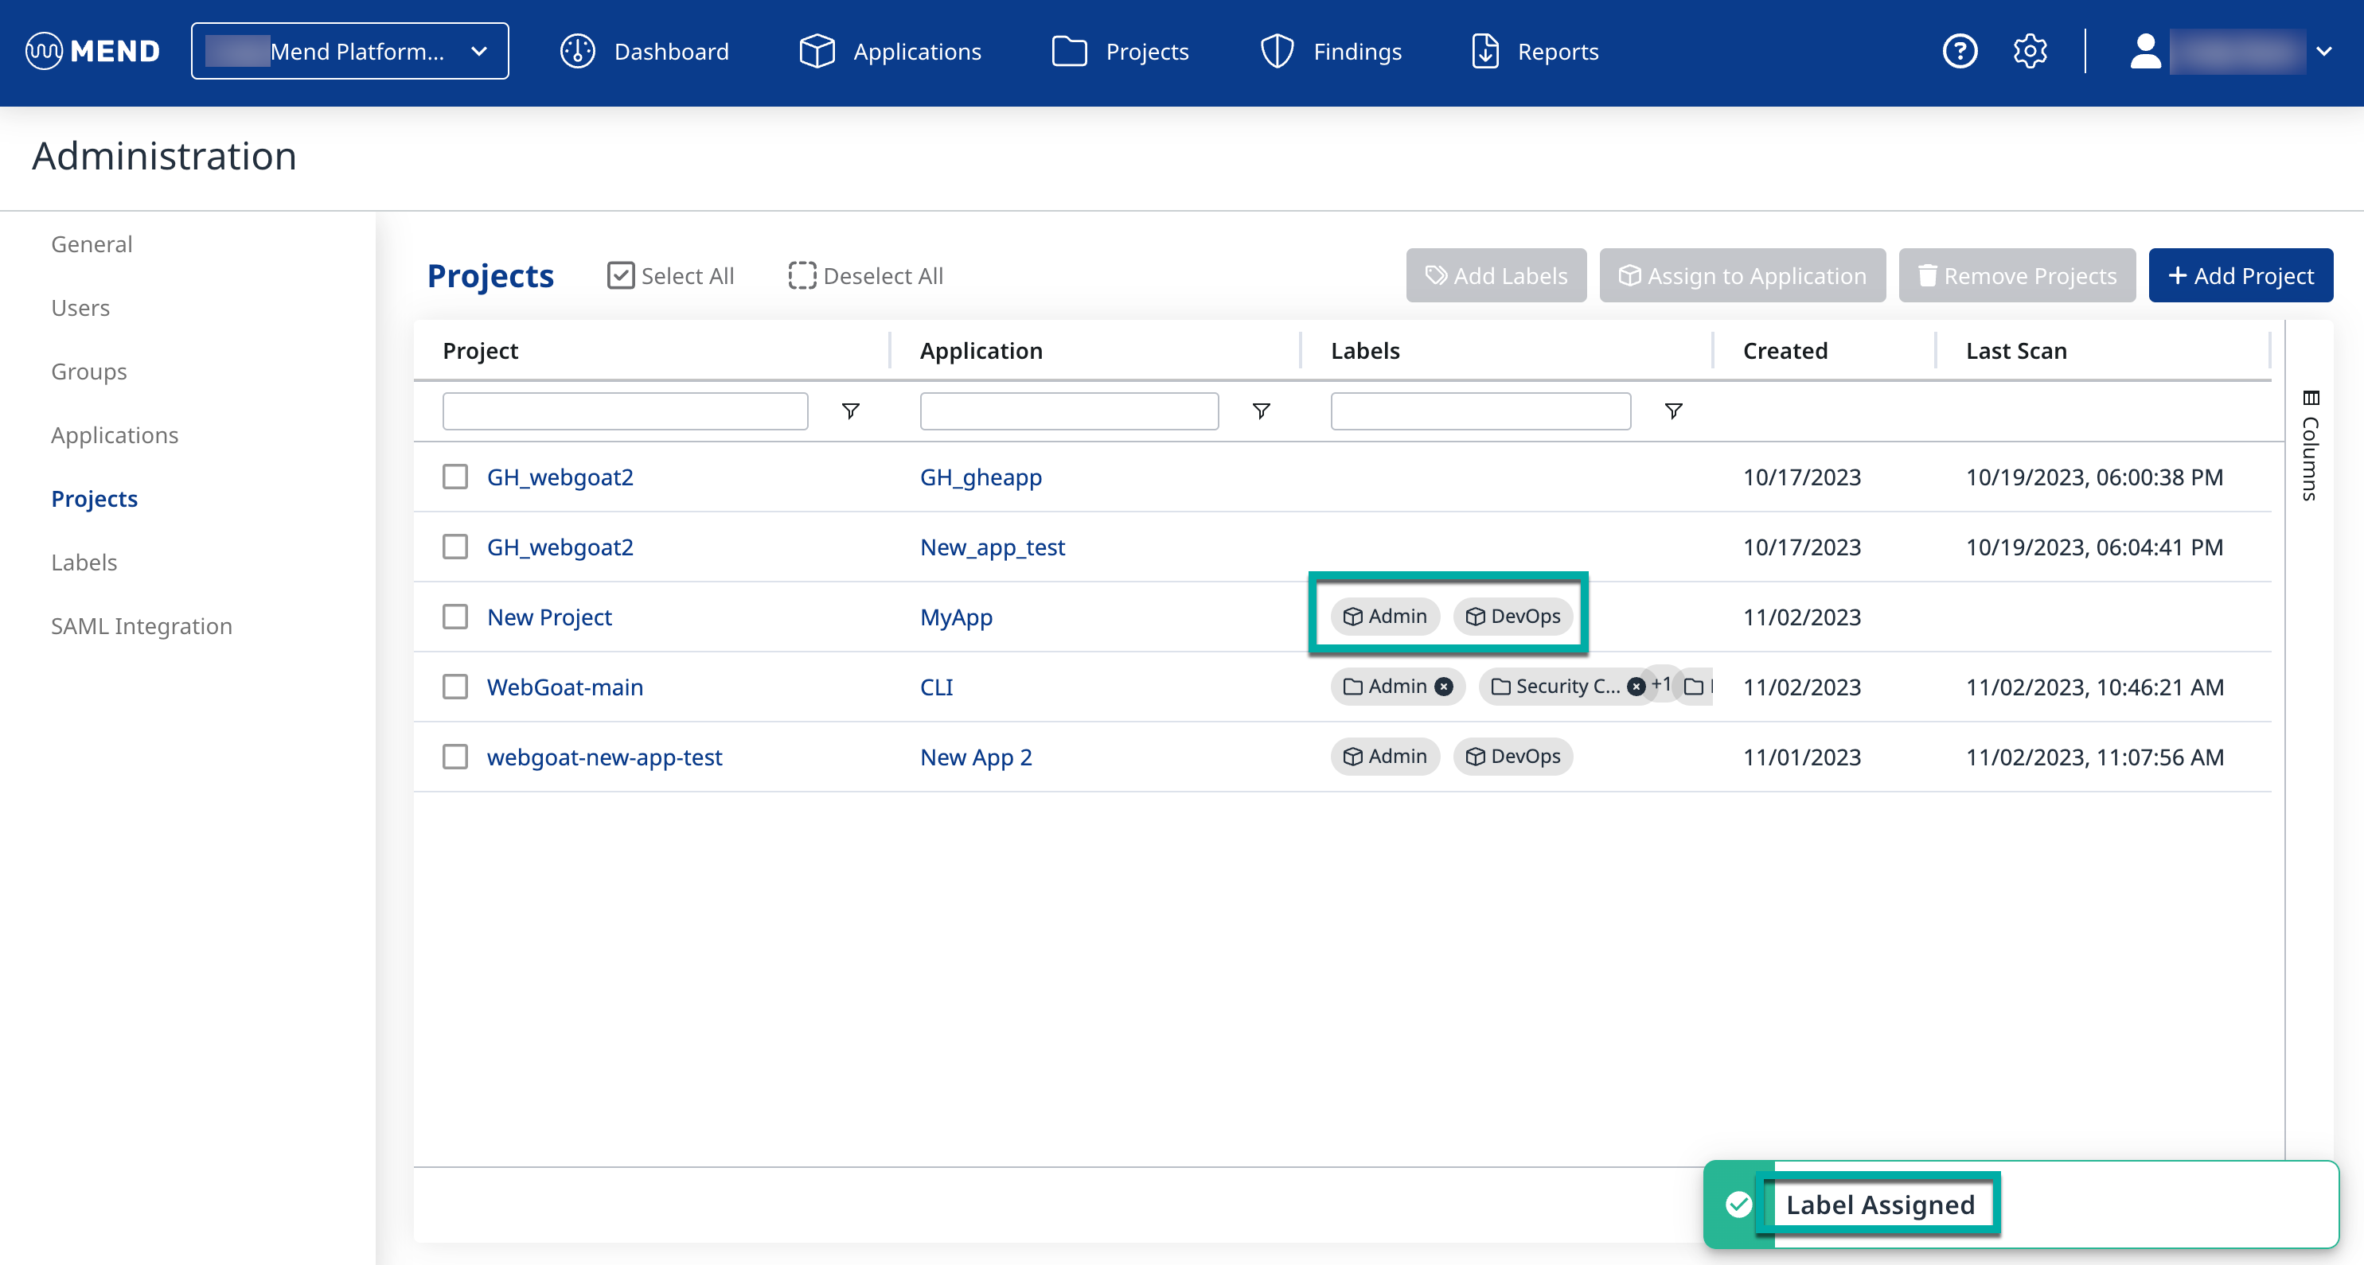
Task: Click the Add Project button
Action: click(2240, 275)
